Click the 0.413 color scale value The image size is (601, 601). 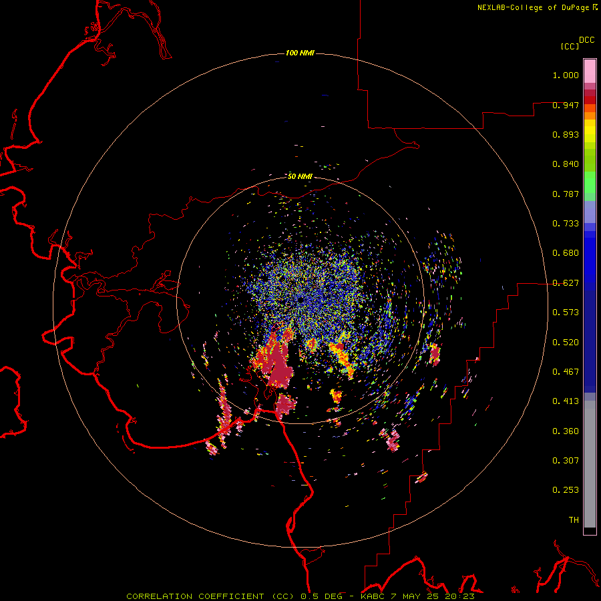[x=566, y=401]
